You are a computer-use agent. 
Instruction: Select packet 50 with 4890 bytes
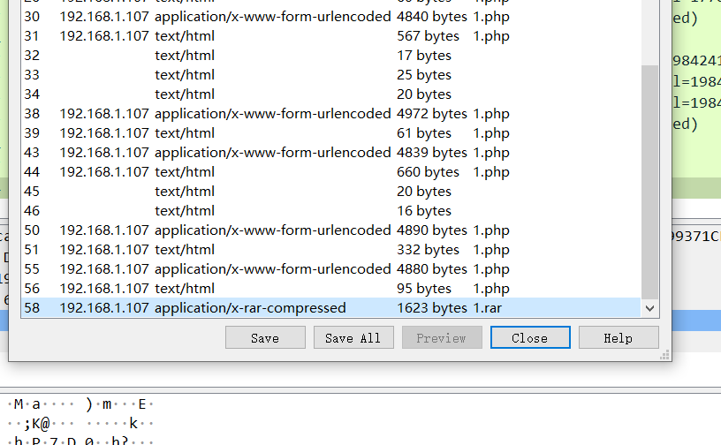click(331, 230)
